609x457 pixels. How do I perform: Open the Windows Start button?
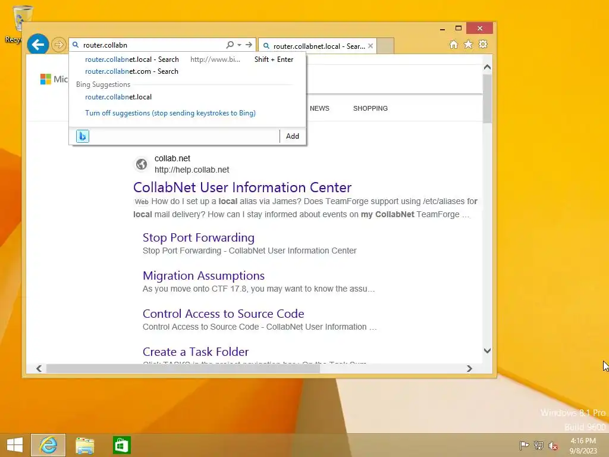click(x=15, y=445)
